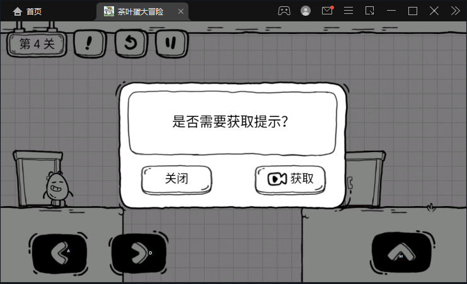467x284 pixels.
Task: Maximize the emulator window
Action: pyautogui.click(x=413, y=11)
